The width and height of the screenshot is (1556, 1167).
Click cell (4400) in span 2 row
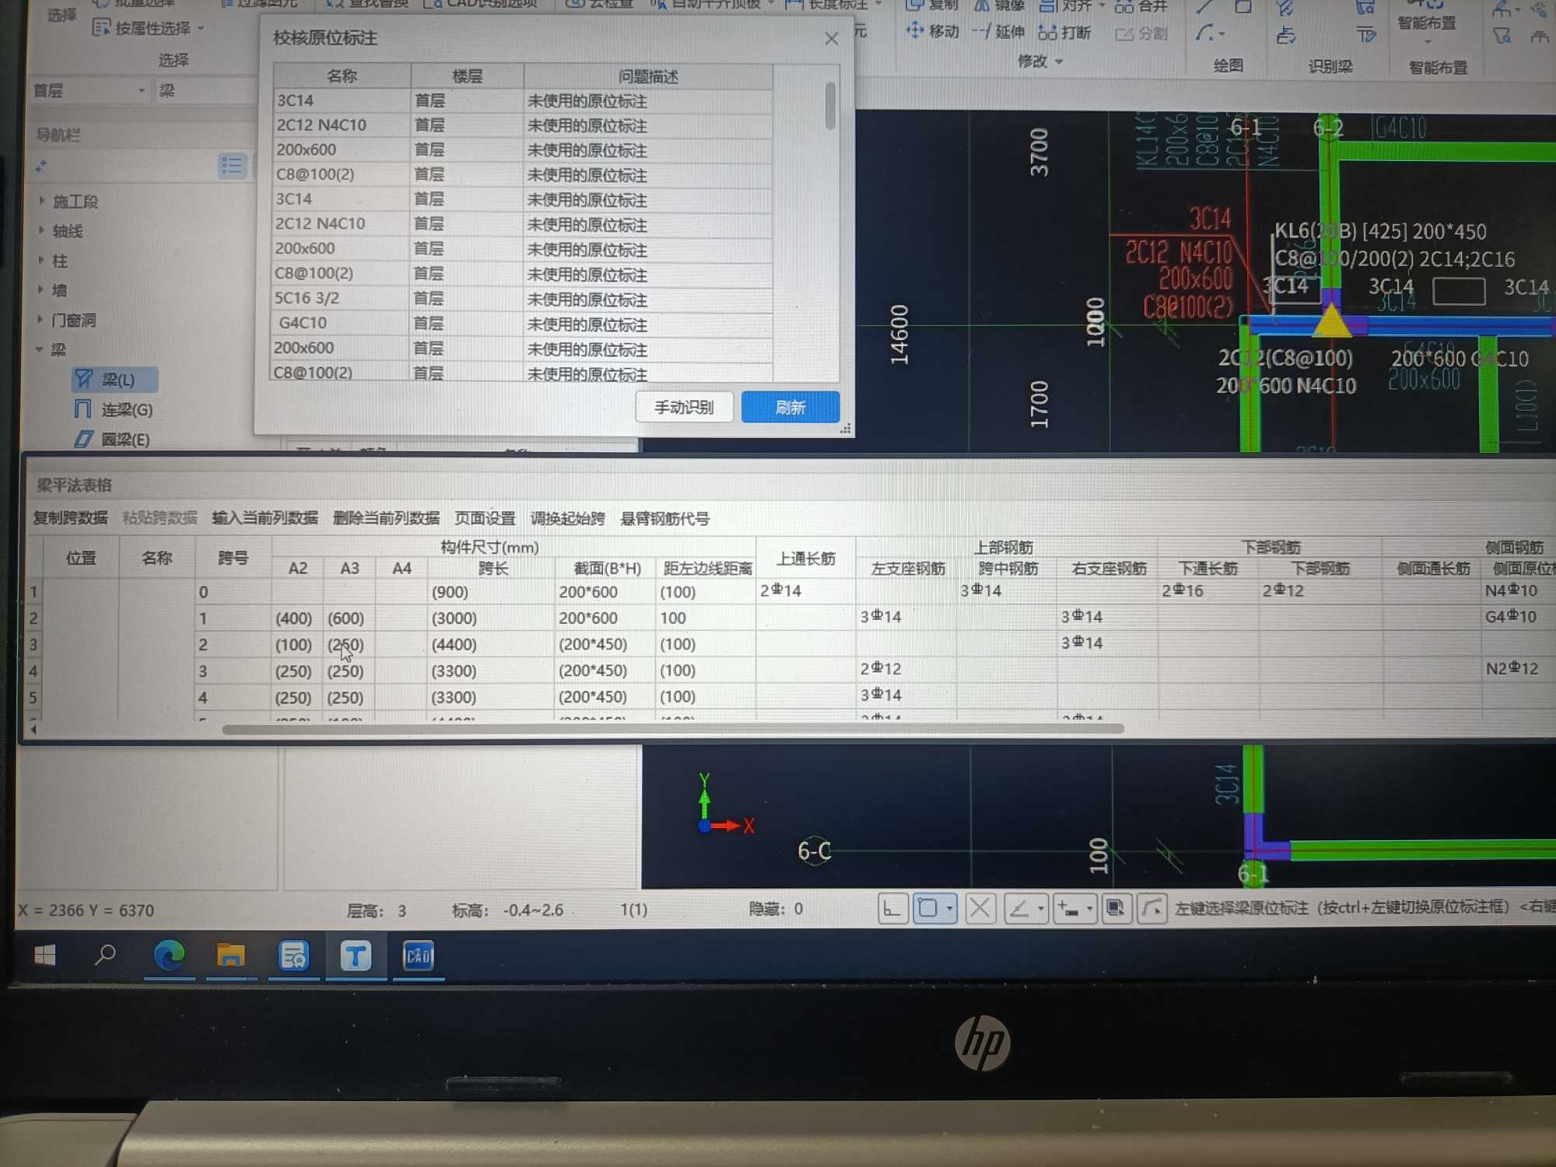pyautogui.click(x=490, y=644)
